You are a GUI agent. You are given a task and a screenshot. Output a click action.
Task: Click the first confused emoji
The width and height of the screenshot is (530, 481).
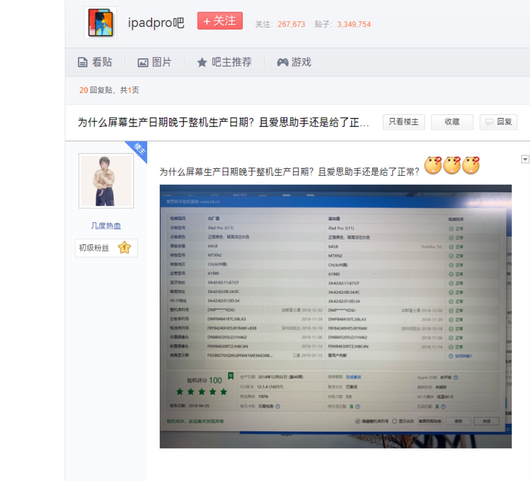pos(433,165)
